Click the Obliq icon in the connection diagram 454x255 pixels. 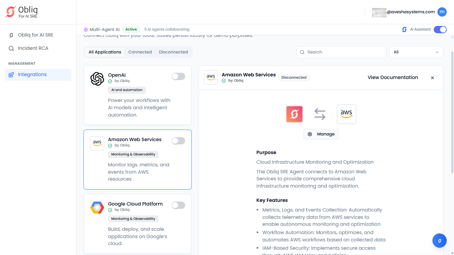point(294,114)
